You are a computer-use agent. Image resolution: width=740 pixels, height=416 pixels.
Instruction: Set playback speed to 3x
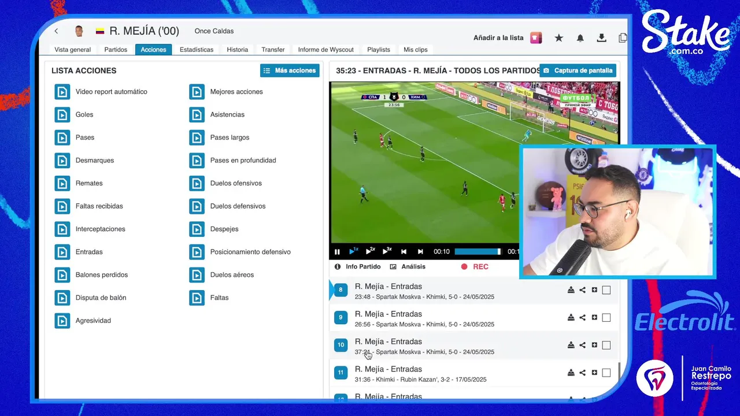pyautogui.click(x=387, y=251)
